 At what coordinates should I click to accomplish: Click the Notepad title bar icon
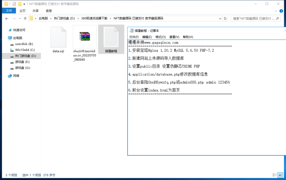(132, 31)
